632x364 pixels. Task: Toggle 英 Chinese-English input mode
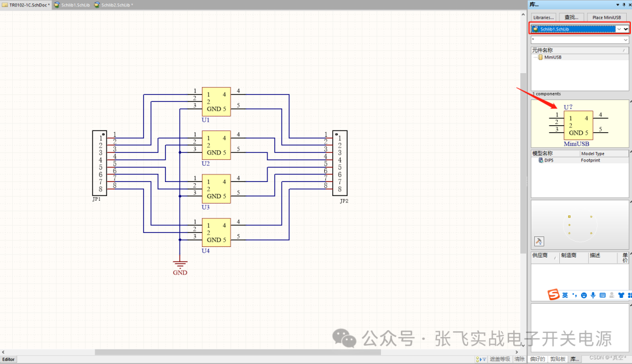pos(565,295)
